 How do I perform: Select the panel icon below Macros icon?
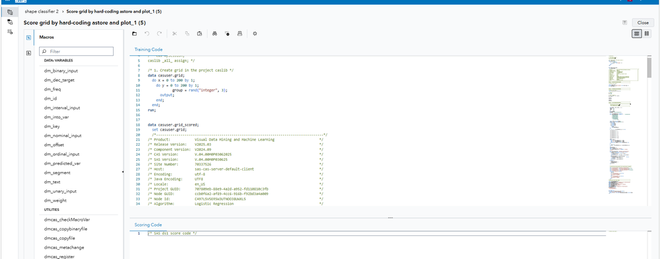coord(28,53)
